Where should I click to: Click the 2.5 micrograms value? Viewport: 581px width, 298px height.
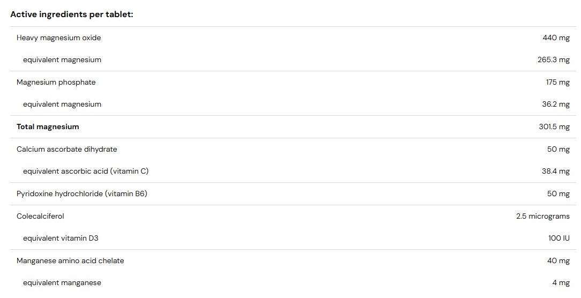(542, 216)
